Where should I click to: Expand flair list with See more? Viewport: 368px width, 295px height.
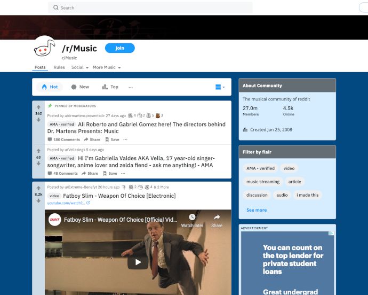(x=257, y=210)
